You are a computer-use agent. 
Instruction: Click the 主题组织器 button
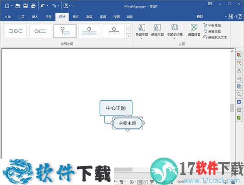pos(174,30)
